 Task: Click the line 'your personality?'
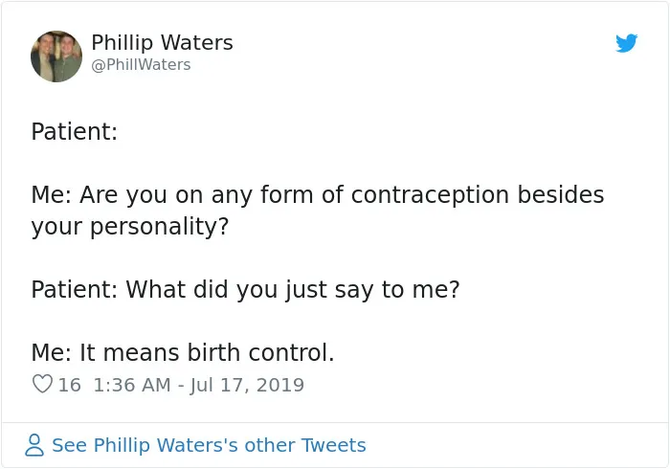130,227
